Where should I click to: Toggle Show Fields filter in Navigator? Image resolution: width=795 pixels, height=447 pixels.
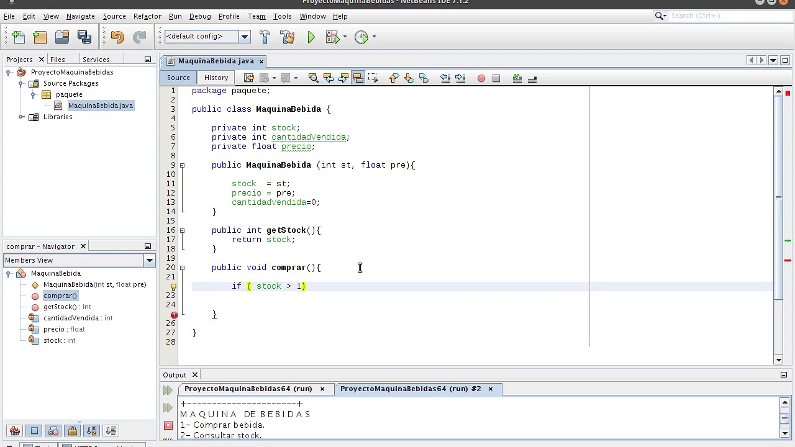(x=34, y=431)
